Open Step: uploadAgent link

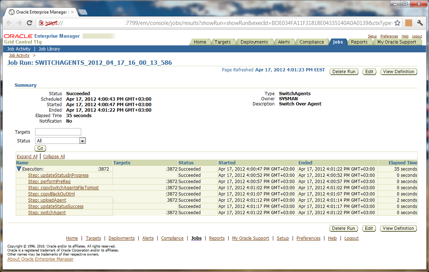tap(47, 200)
